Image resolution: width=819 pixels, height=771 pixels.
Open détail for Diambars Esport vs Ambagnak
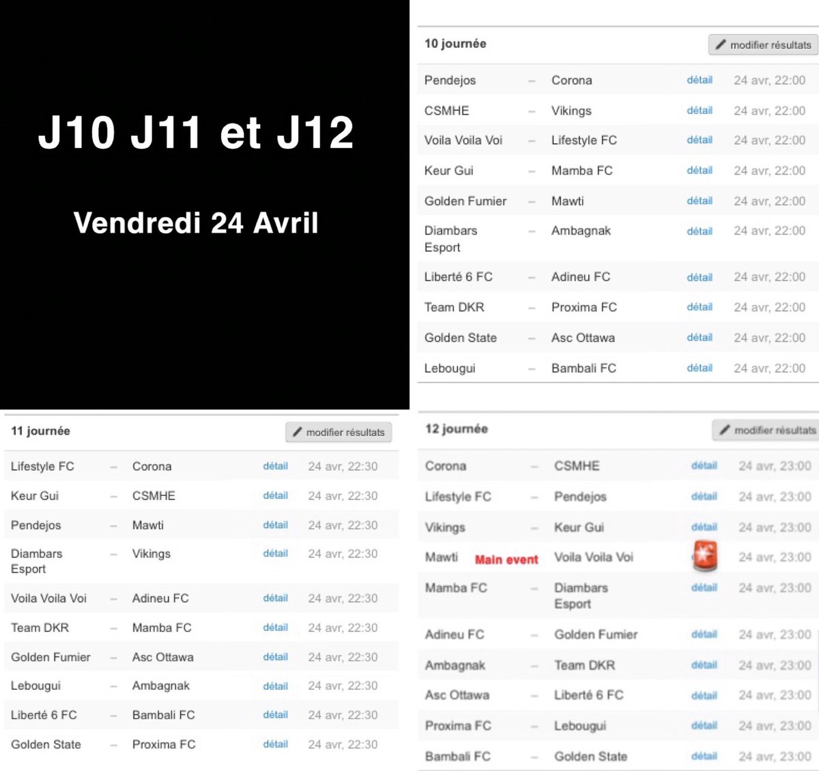700,231
